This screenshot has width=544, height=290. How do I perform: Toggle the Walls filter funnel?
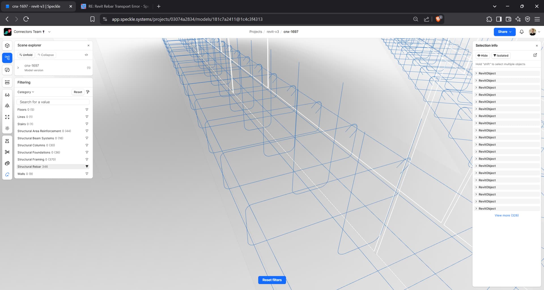click(x=87, y=174)
